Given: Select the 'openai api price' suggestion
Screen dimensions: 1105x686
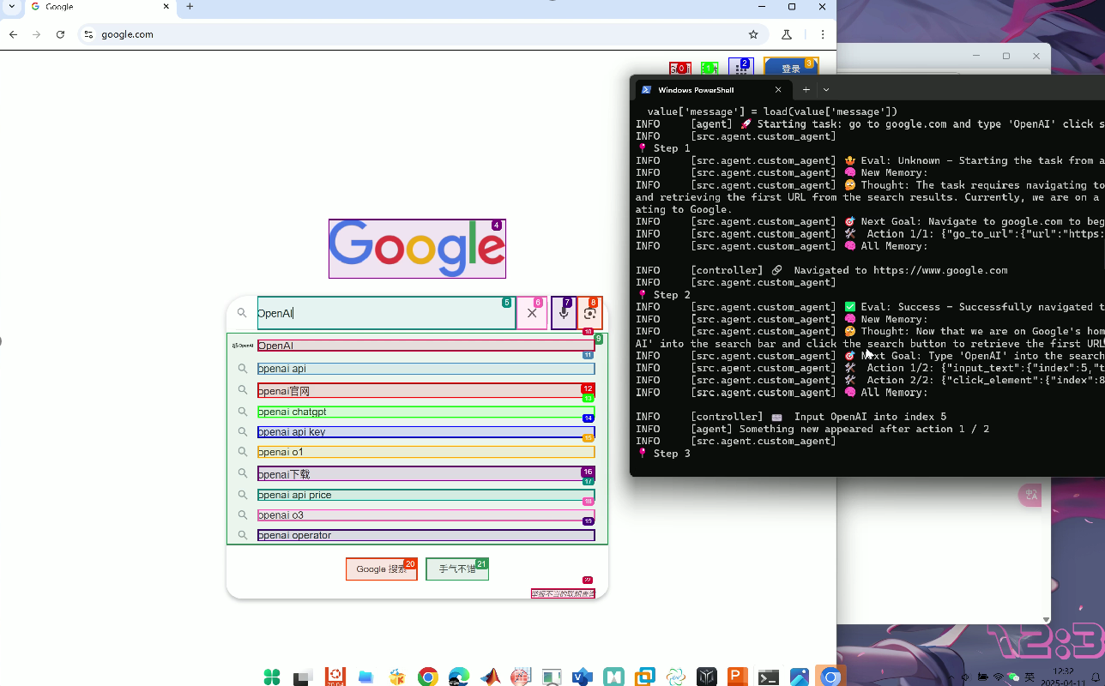Looking at the screenshot, I should (x=426, y=495).
